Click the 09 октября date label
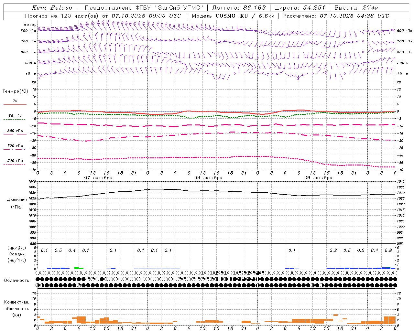The width and height of the screenshot is (414, 331). pyautogui.click(x=318, y=178)
